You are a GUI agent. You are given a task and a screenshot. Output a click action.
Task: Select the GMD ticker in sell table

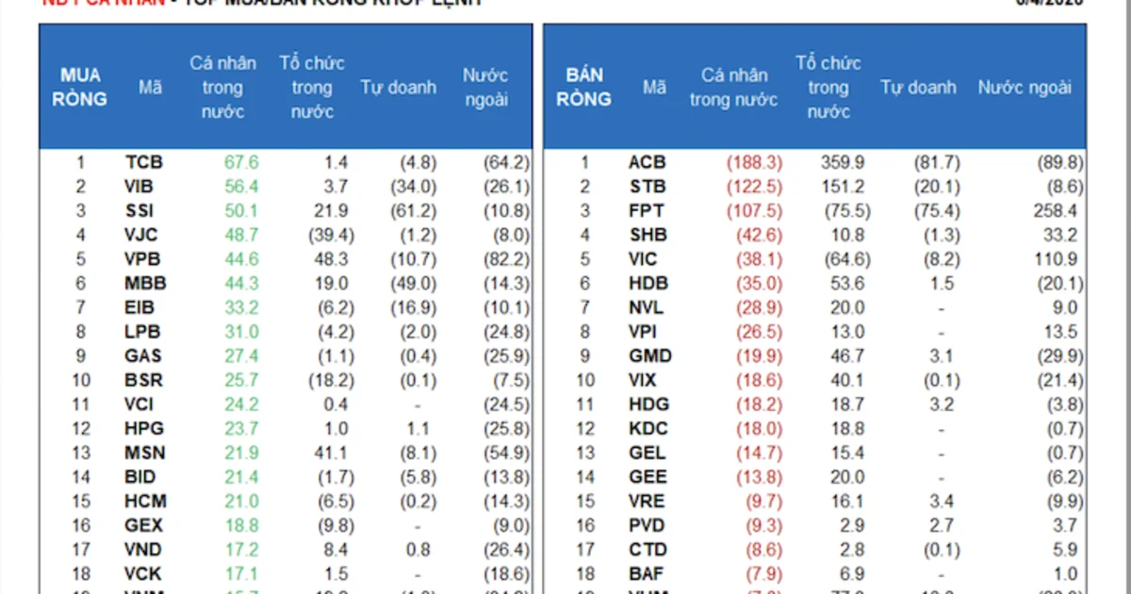(649, 356)
